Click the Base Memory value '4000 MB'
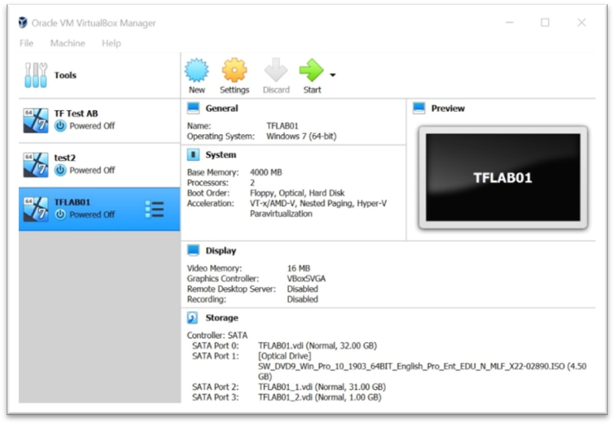The image size is (616, 425). tap(266, 172)
